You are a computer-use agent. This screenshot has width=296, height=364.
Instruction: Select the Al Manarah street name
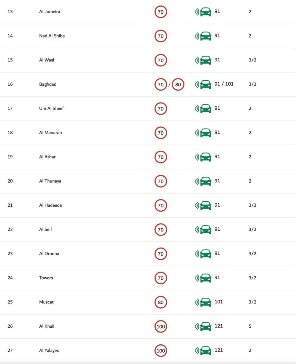tap(51, 133)
